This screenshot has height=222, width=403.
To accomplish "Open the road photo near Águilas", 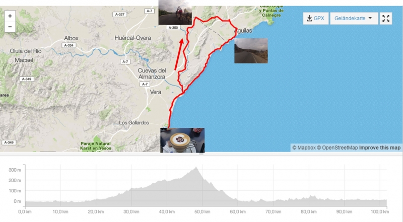I will 251,51.
